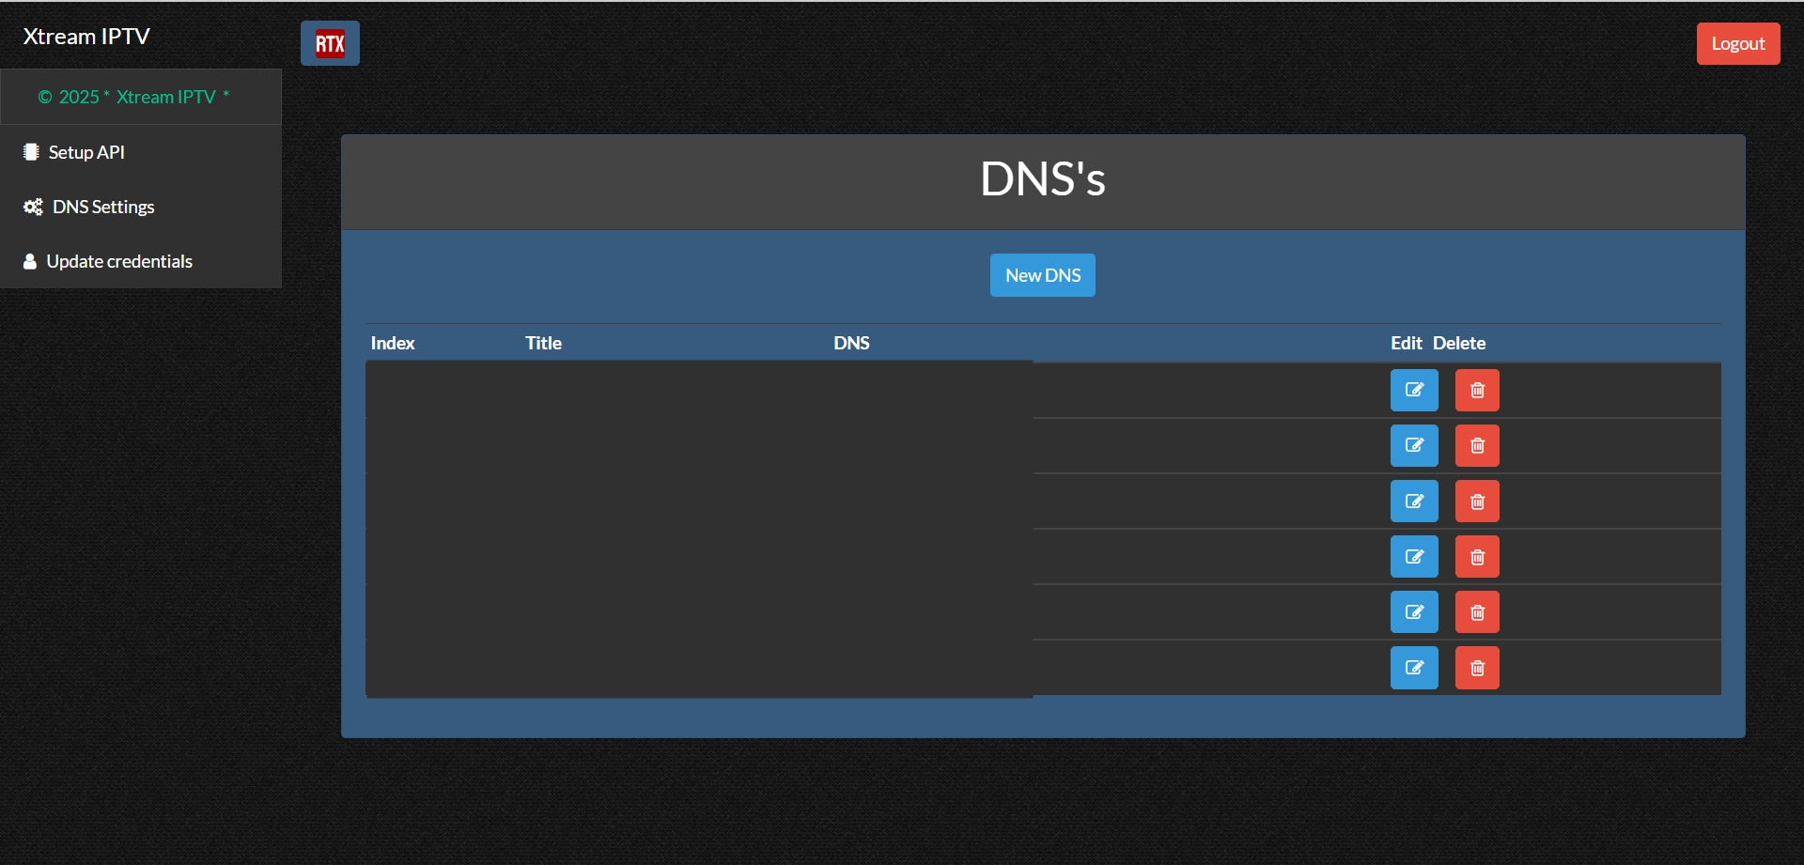Screen dimensions: 1804x865
Task: Delete the last DNS entry
Action: (x=1476, y=668)
